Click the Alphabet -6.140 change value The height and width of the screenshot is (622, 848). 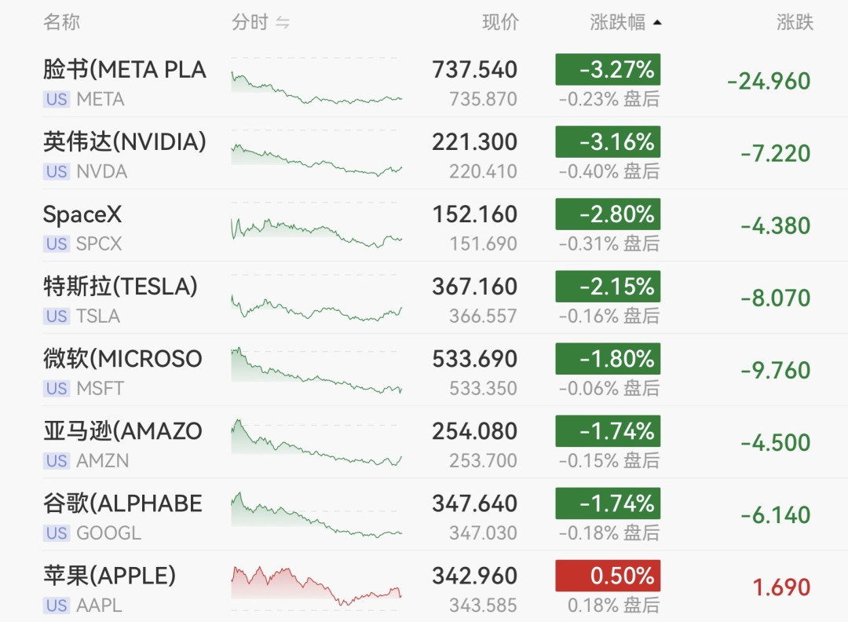(x=776, y=515)
